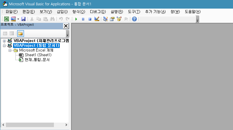Open 추가 기능(A) menu

155,12
